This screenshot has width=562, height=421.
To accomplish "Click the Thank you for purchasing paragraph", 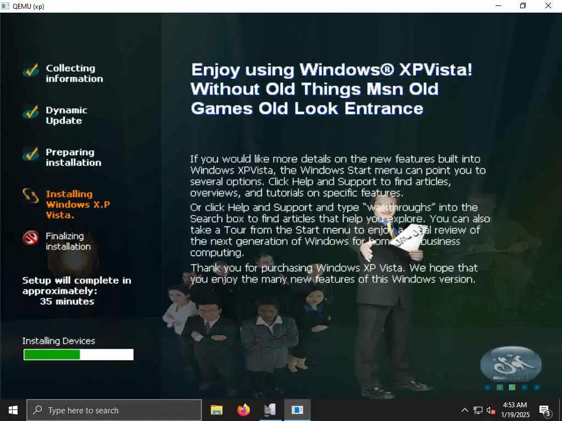I will [334, 274].
